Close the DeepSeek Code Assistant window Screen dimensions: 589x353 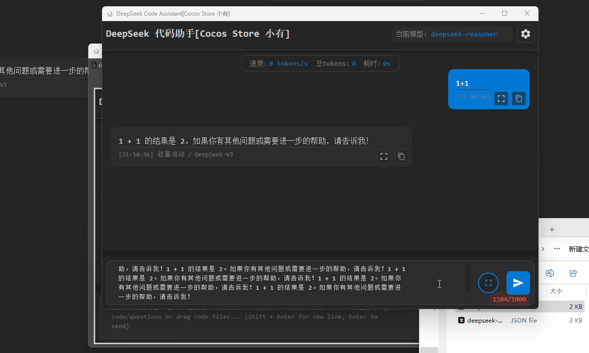[527, 14]
